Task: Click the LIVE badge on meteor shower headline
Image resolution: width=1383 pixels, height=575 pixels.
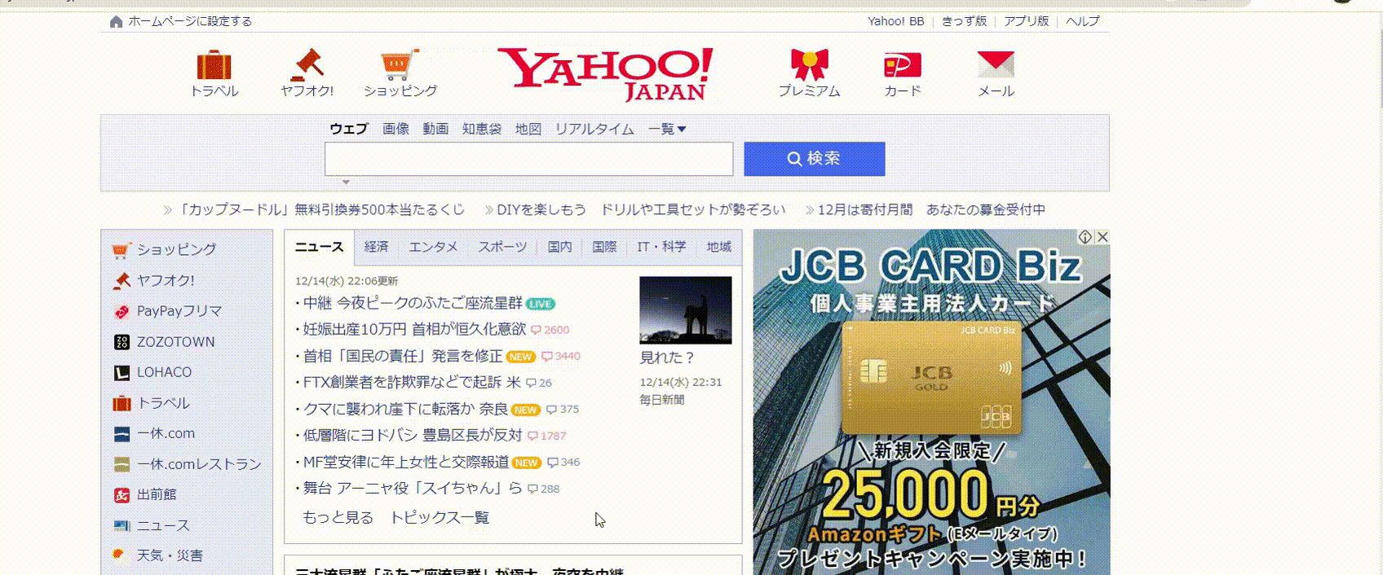Action: (540, 304)
